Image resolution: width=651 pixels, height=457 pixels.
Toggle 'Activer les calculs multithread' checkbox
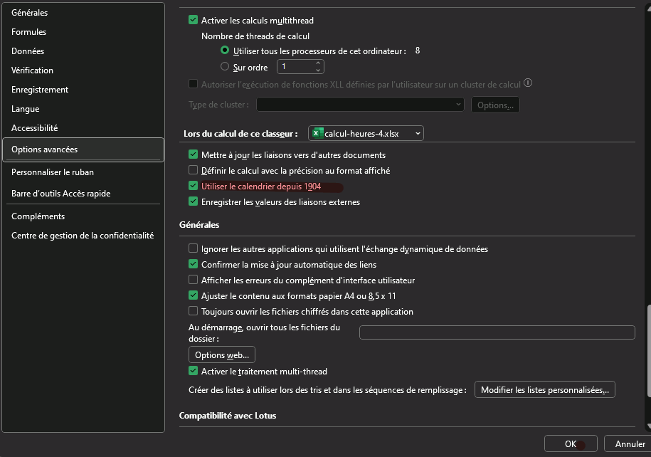[193, 21]
